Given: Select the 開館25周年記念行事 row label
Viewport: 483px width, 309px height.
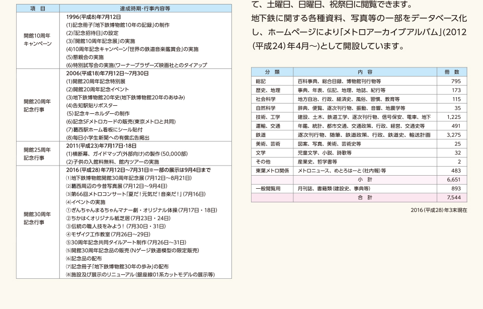Looking at the screenshot, I should (38, 153).
